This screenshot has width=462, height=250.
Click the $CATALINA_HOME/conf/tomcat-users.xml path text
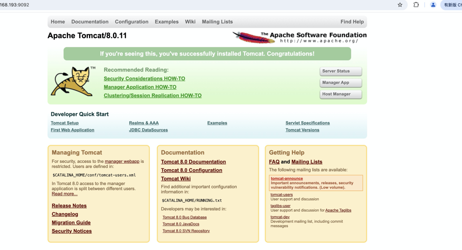pyautogui.click(x=94, y=175)
